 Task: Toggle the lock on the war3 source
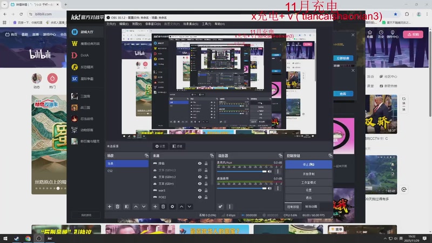(206, 191)
